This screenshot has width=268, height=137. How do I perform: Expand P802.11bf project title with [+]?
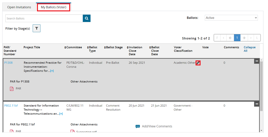coord(61,114)
